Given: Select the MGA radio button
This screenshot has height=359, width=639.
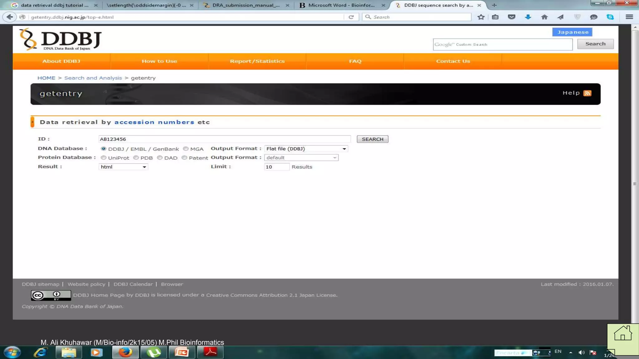Looking at the screenshot, I should (186, 149).
